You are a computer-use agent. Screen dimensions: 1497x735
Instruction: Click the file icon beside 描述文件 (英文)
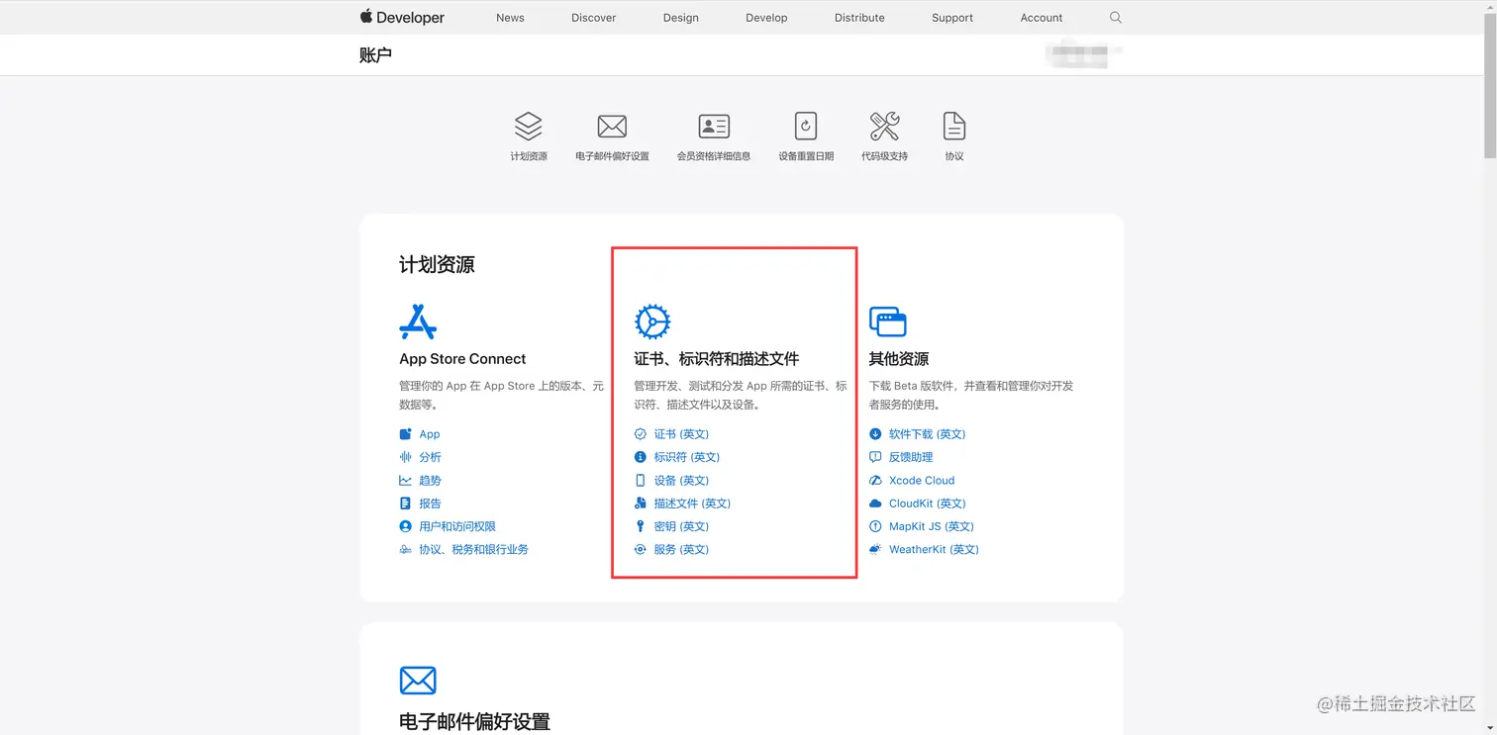click(x=641, y=504)
